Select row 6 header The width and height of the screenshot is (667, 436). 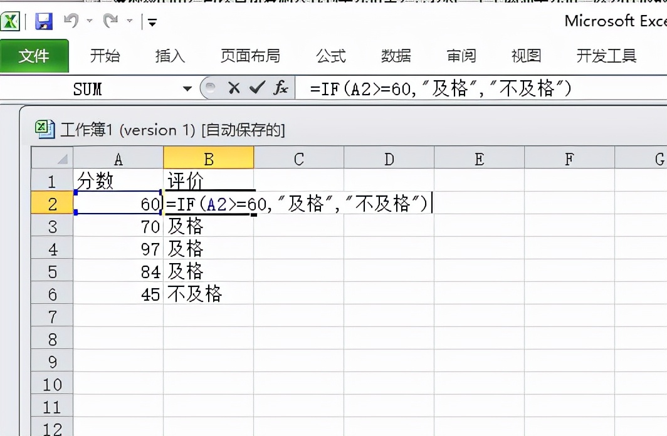click(52, 294)
